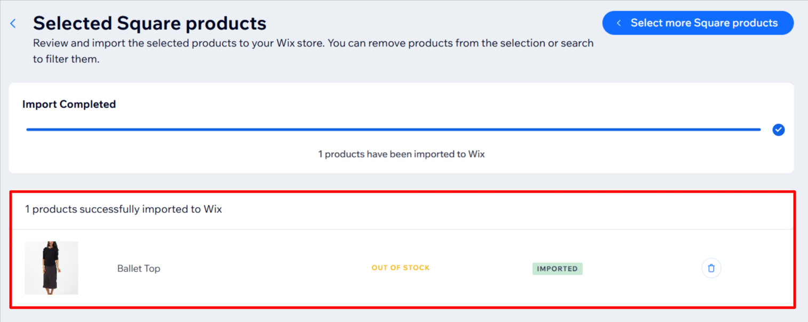Click the green IMPORTED badge
The width and height of the screenshot is (808, 322).
(x=557, y=269)
